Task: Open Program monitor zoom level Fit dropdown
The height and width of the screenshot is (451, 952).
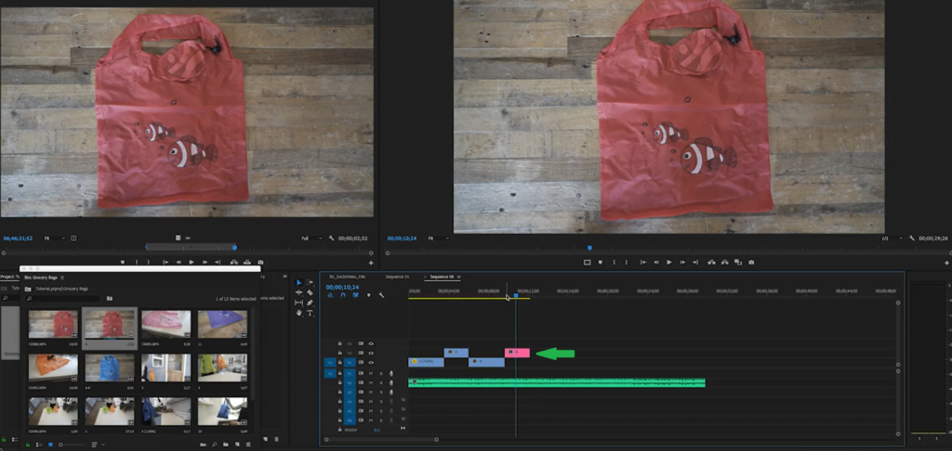Action: [x=437, y=238]
